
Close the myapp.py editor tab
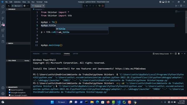tap(43, 6)
